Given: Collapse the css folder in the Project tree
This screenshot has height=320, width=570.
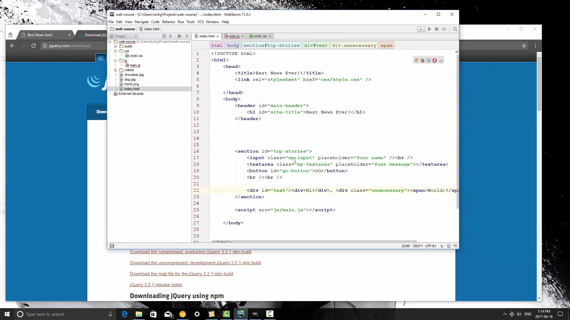Looking at the screenshot, I should pos(116,51).
